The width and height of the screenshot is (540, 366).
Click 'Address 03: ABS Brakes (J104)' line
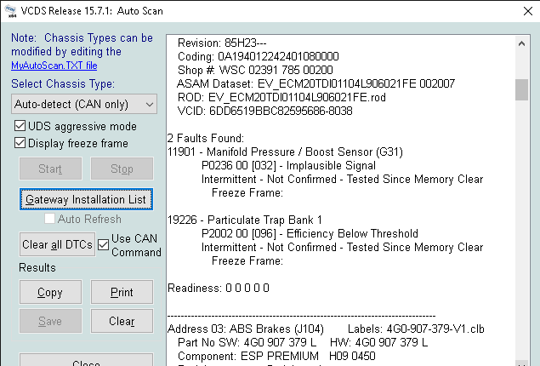pos(246,329)
